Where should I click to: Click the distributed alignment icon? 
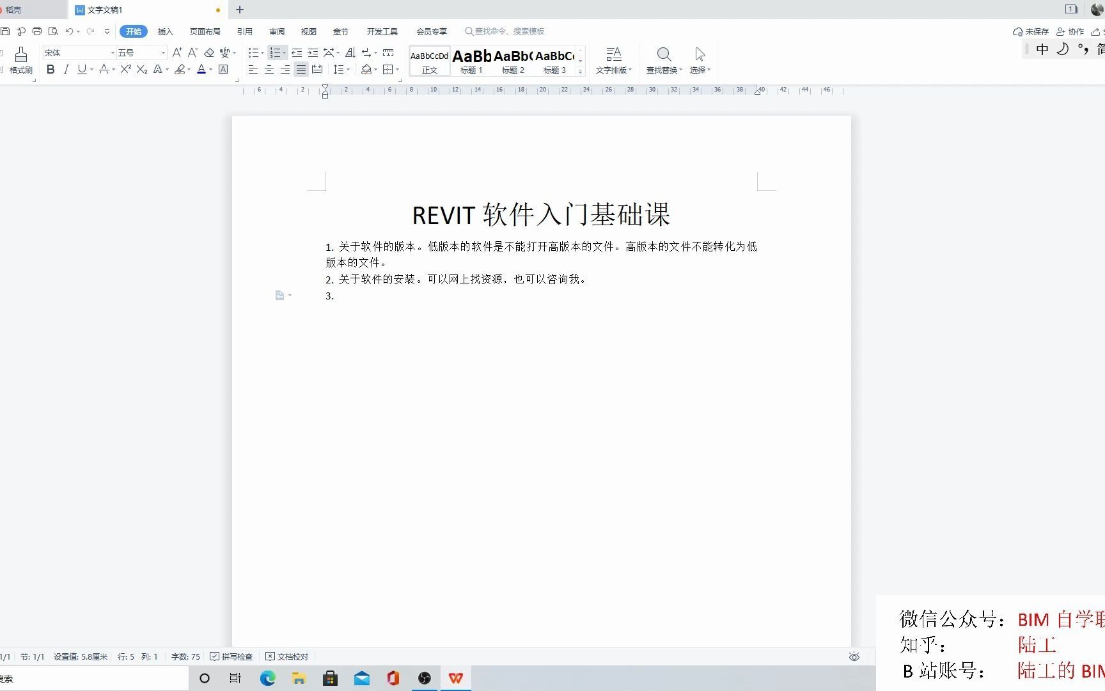coord(317,69)
